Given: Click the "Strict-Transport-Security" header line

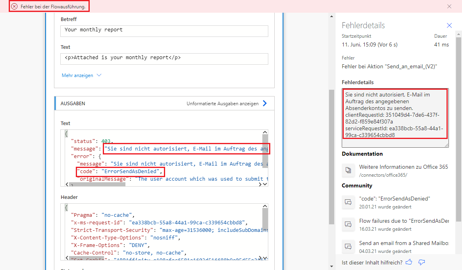Looking at the screenshot, I should coord(169,230).
